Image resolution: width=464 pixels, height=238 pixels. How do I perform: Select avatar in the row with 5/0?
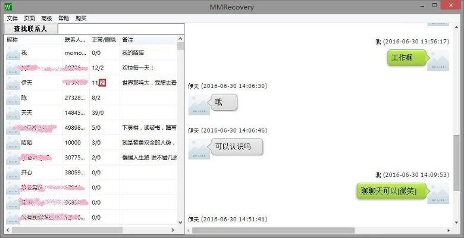[13, 128]
